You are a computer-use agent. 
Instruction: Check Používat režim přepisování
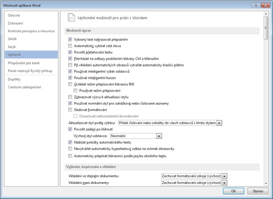click(76, 91)
